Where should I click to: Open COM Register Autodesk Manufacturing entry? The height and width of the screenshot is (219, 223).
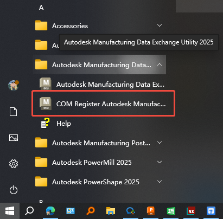(103, 104)
